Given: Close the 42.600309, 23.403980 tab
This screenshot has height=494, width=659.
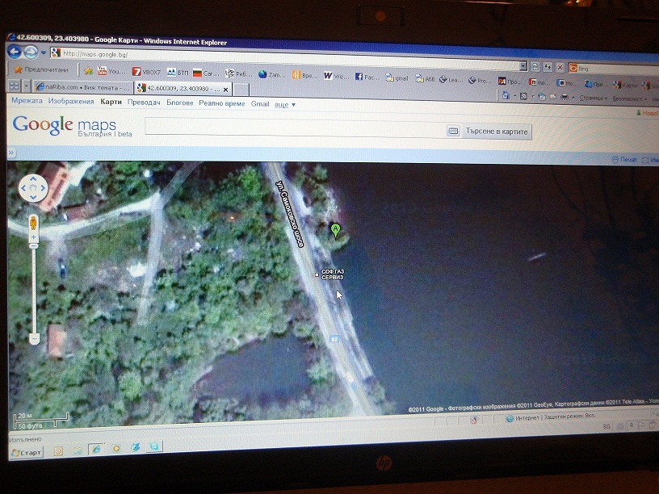Looking at the screenshot, I should (225, 90).
